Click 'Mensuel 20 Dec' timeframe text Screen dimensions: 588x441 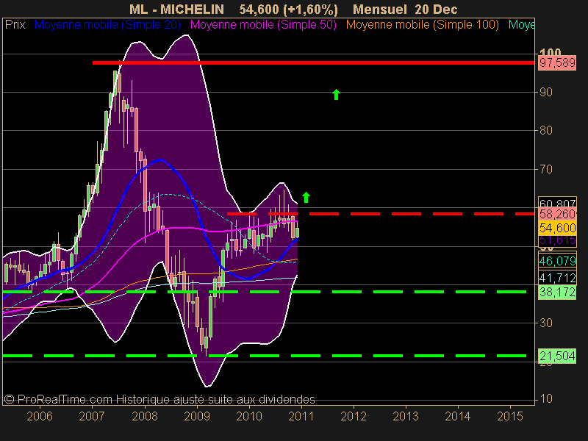pos(405,9)
